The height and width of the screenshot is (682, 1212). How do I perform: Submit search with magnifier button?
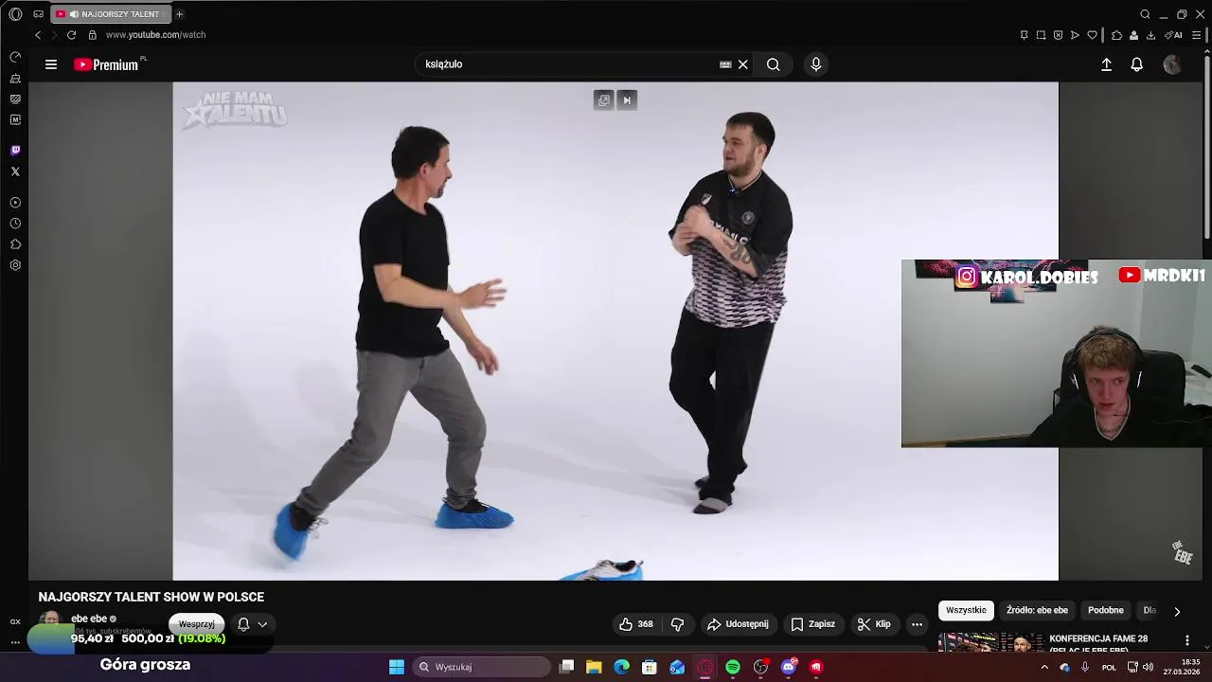[774, 64]
